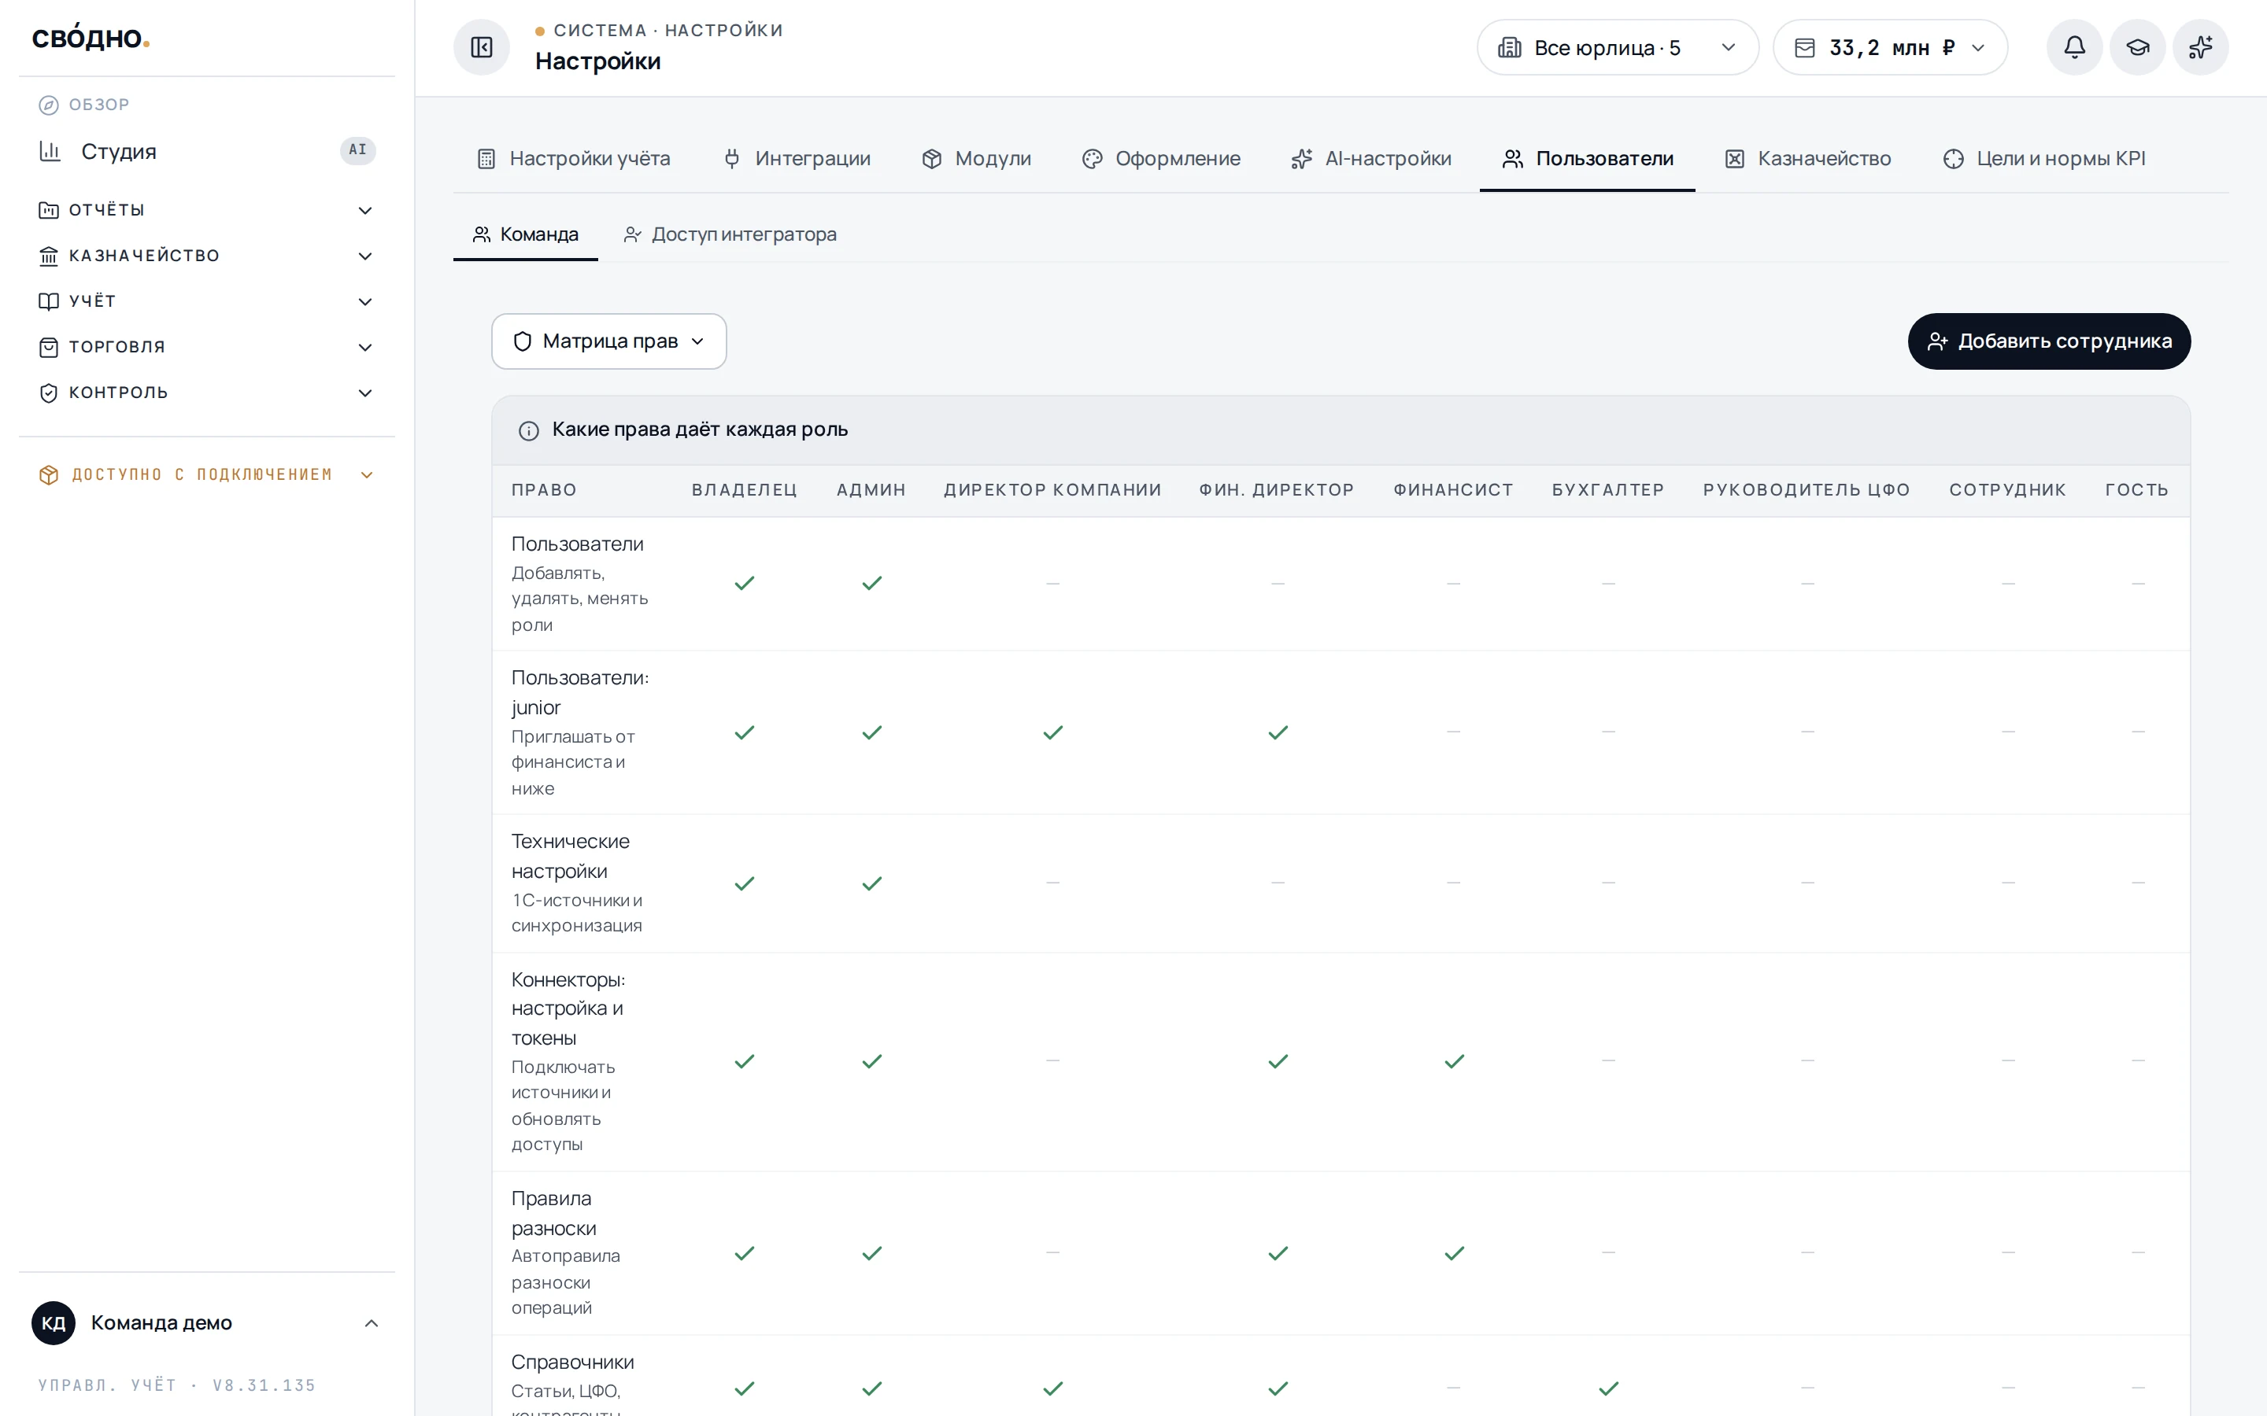This screenshot has height=1416, width=2267.
Task: Click the Фин. директор column header
Action: (x=1277, y=490)
